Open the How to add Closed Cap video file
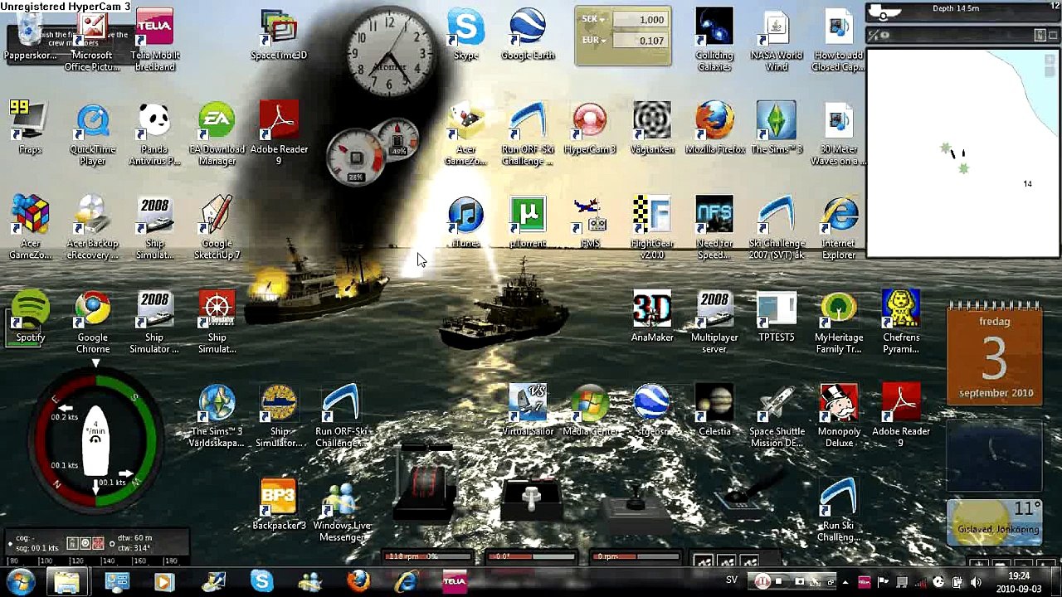Image resolution: width=1062 pixels, height=597 pixels. point(839,39)
